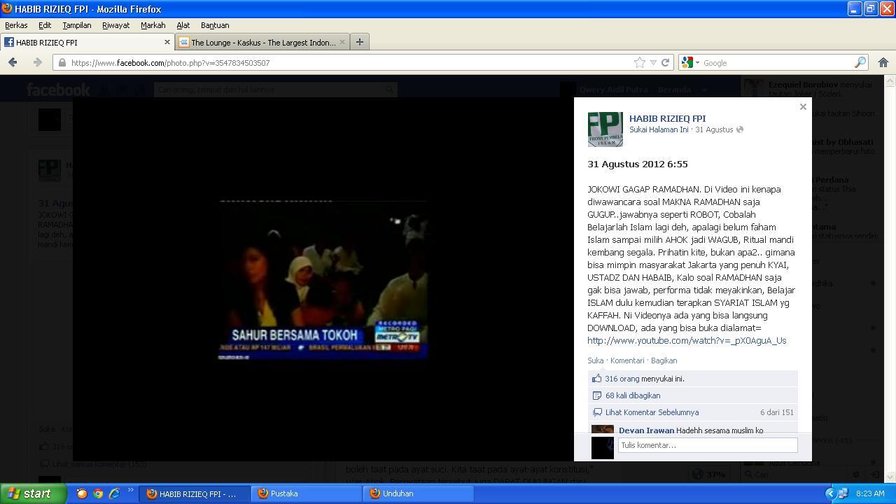Close the HABIB RIZIEQ FPI tab
The image size is (896, 504).
coord(167,42)
